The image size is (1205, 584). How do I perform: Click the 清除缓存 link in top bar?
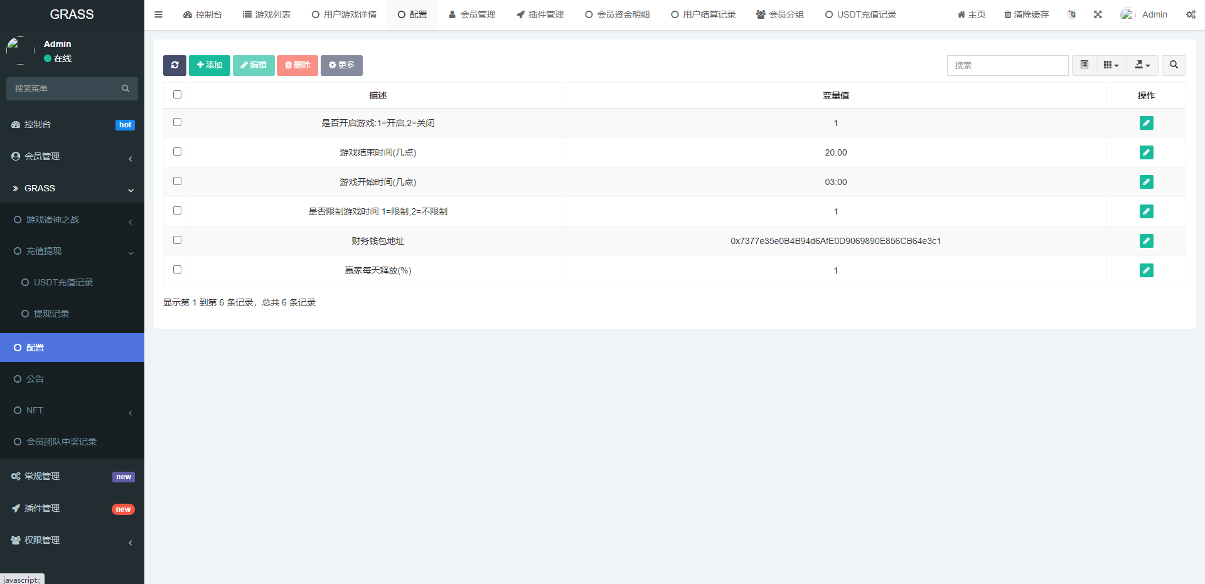1026,14
